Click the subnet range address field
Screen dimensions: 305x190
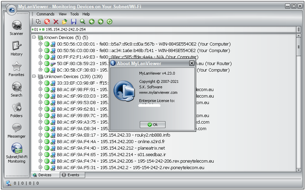(163, 29)
